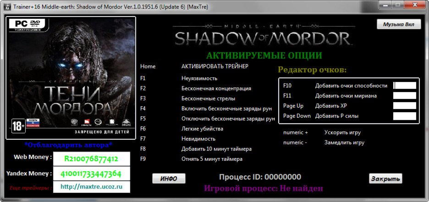Screen dimensions: 429x202
Task: Click the numeric + hotkey label
Action: (x=296, y=132)
